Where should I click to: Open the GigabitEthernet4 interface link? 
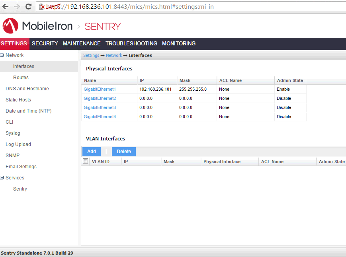point(100,117)
